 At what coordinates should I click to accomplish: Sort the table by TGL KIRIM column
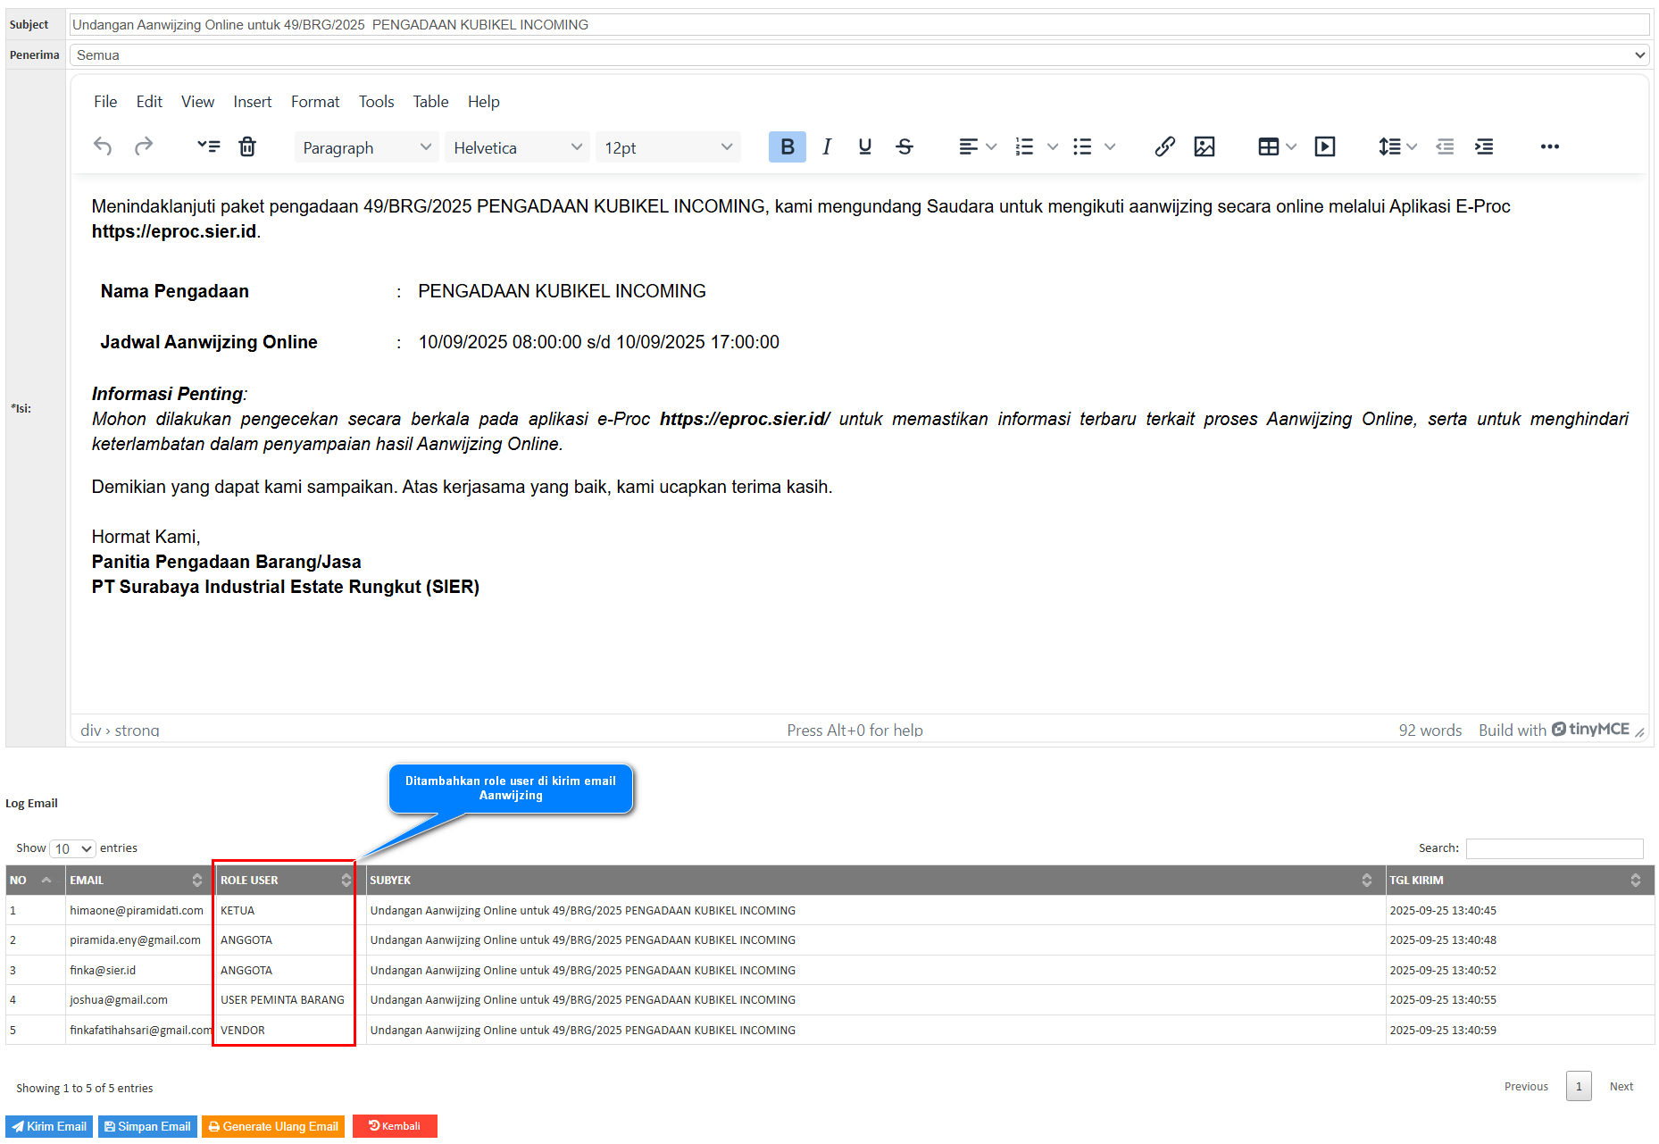(x=1518, y=881)
